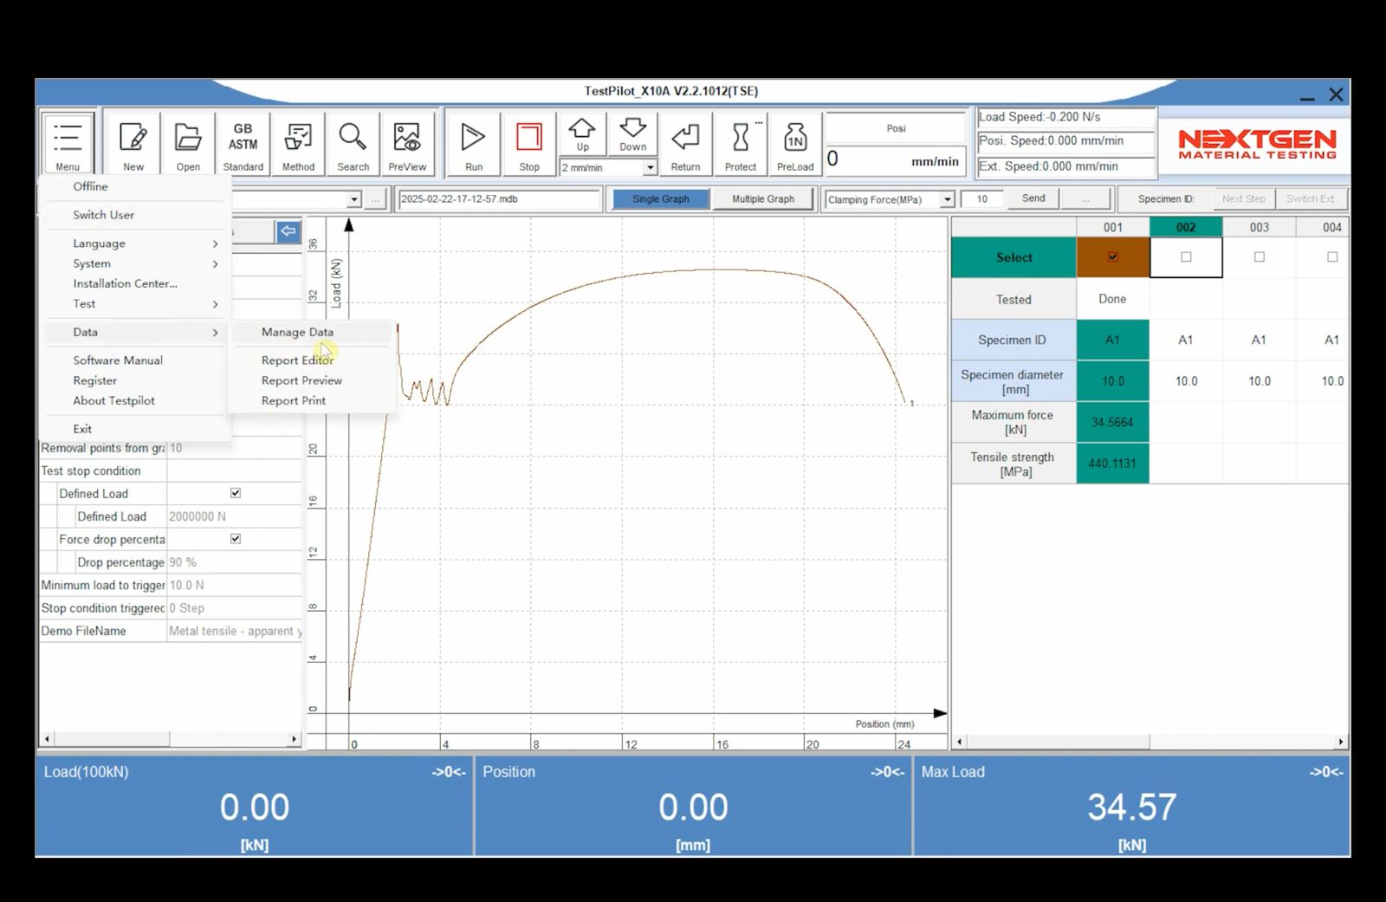This screenshot has height=902, width=1386.
Task: Click the 2025-02-22-17-12-57.mdb file field
Action: tap(499, 199)
